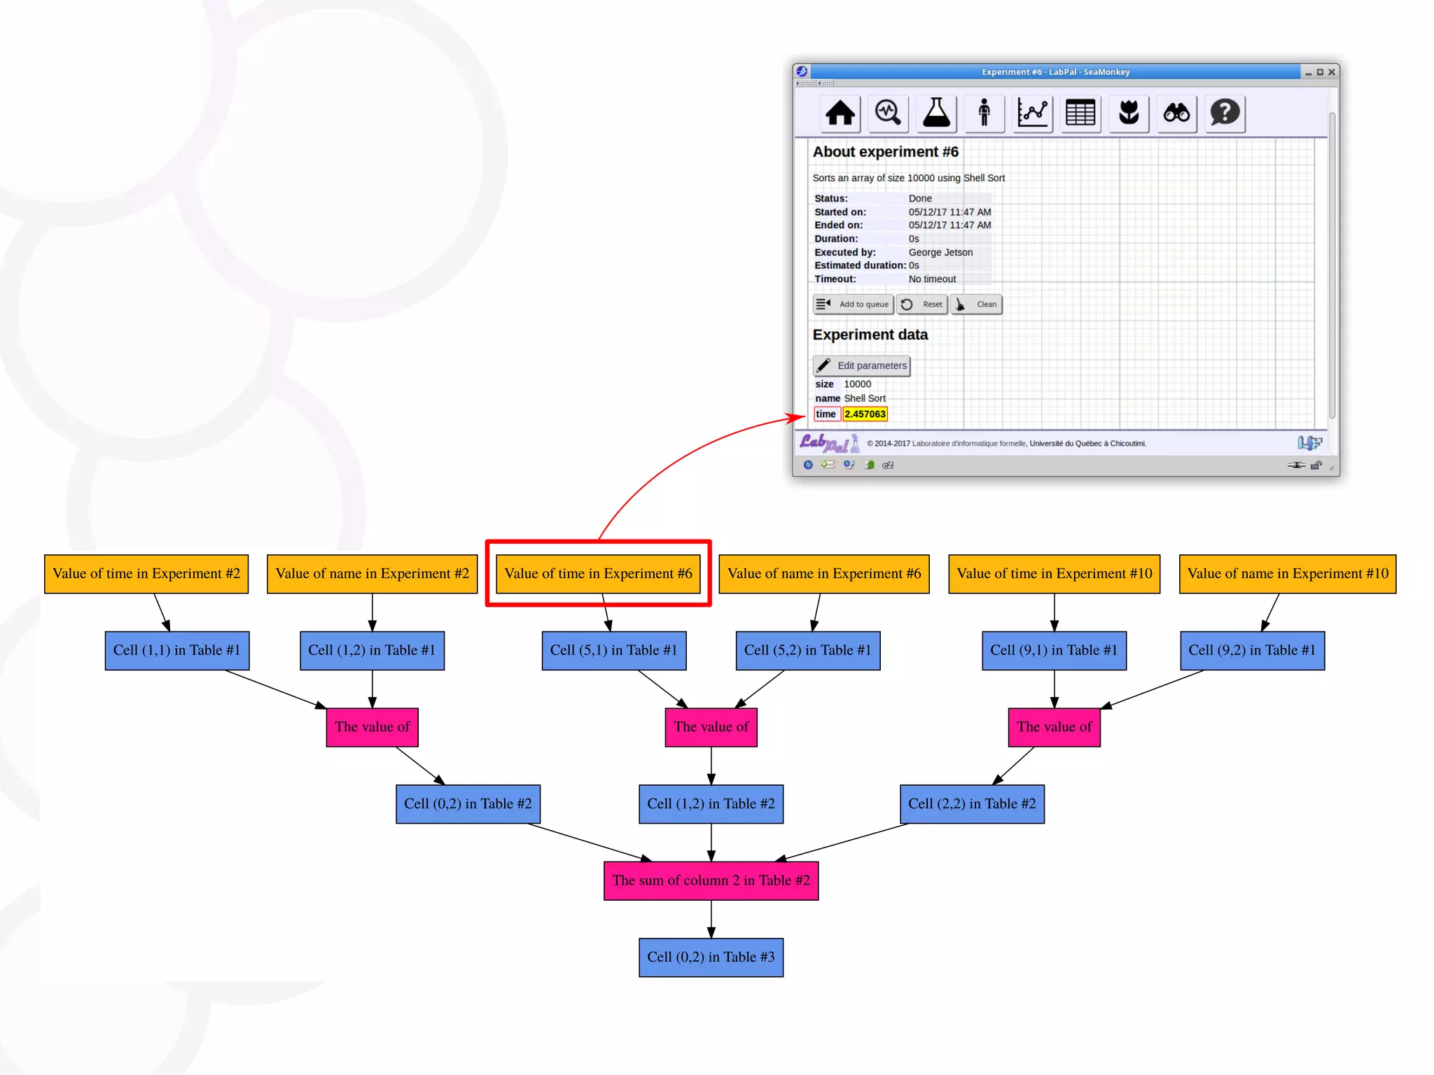
Task: Click the Clean experiment button
Action: tap(976, 304)
